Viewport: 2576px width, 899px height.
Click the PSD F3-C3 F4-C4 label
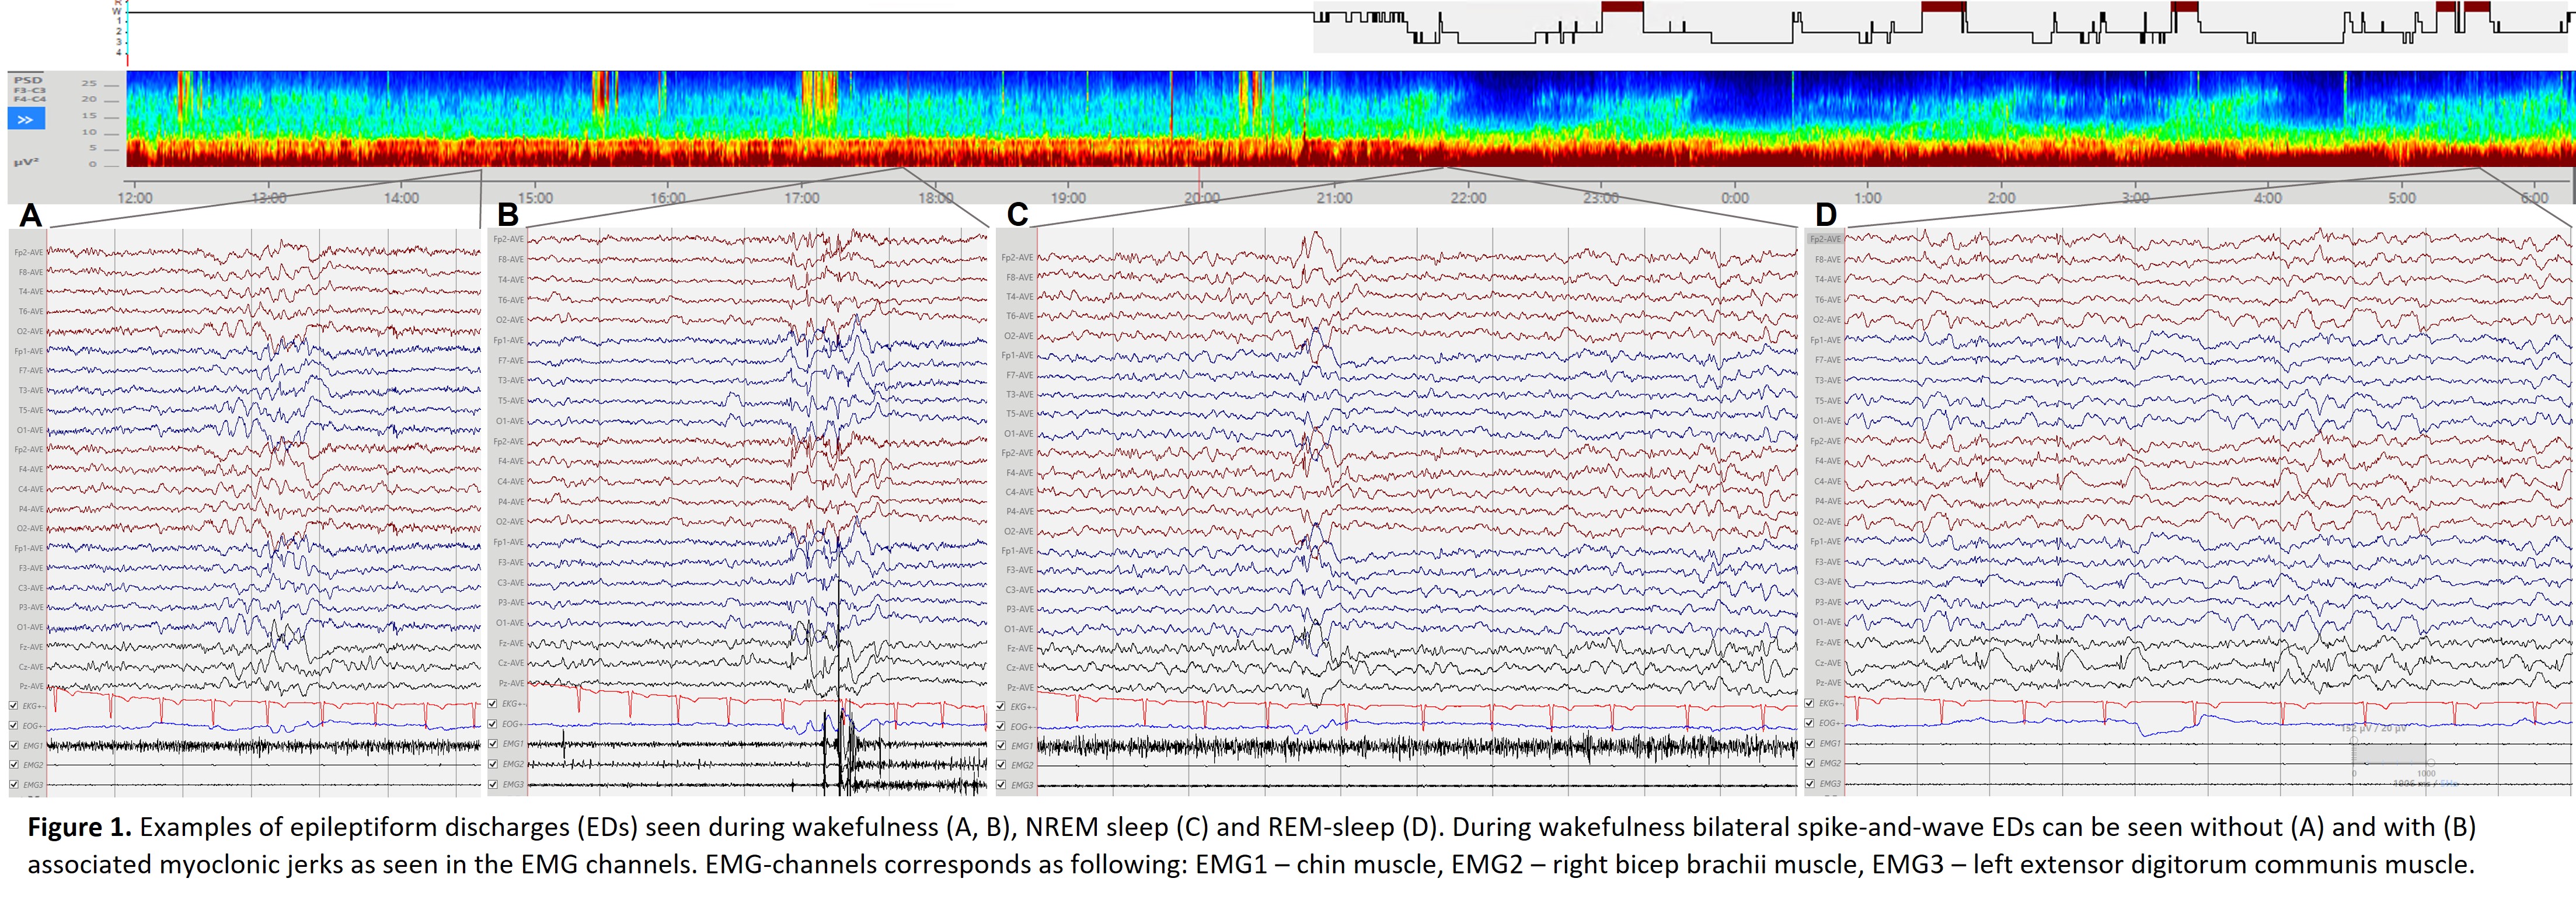click(29, 90)
